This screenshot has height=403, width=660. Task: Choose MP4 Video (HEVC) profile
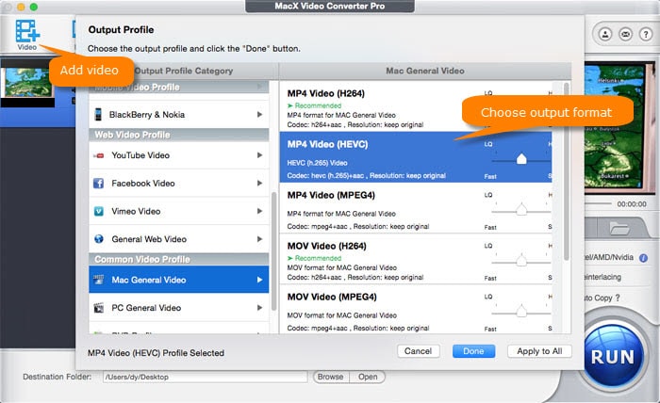click(x=416, y=156)
